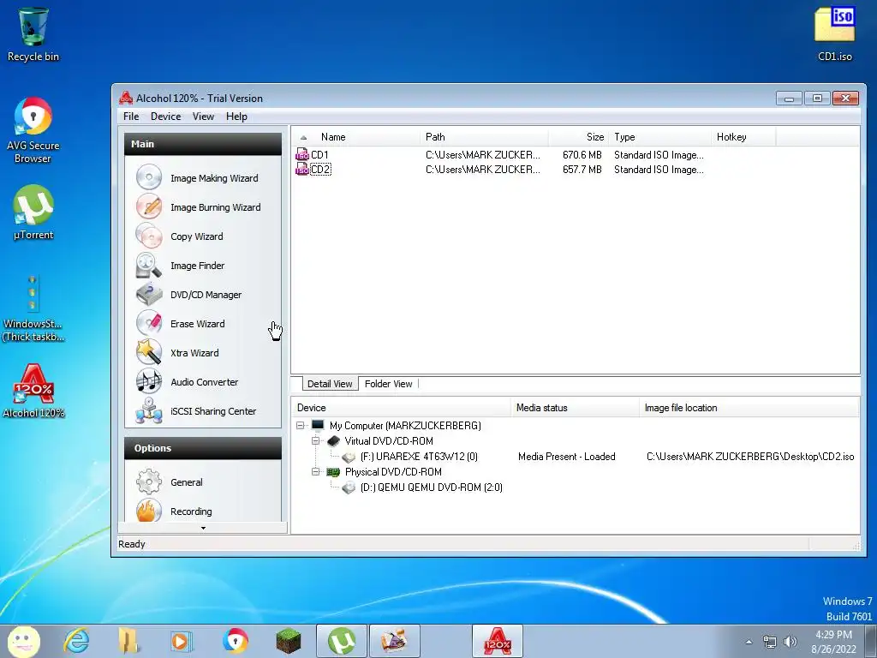
Task: Start the Copy Wizard disc icon
Action: [149, 236]
